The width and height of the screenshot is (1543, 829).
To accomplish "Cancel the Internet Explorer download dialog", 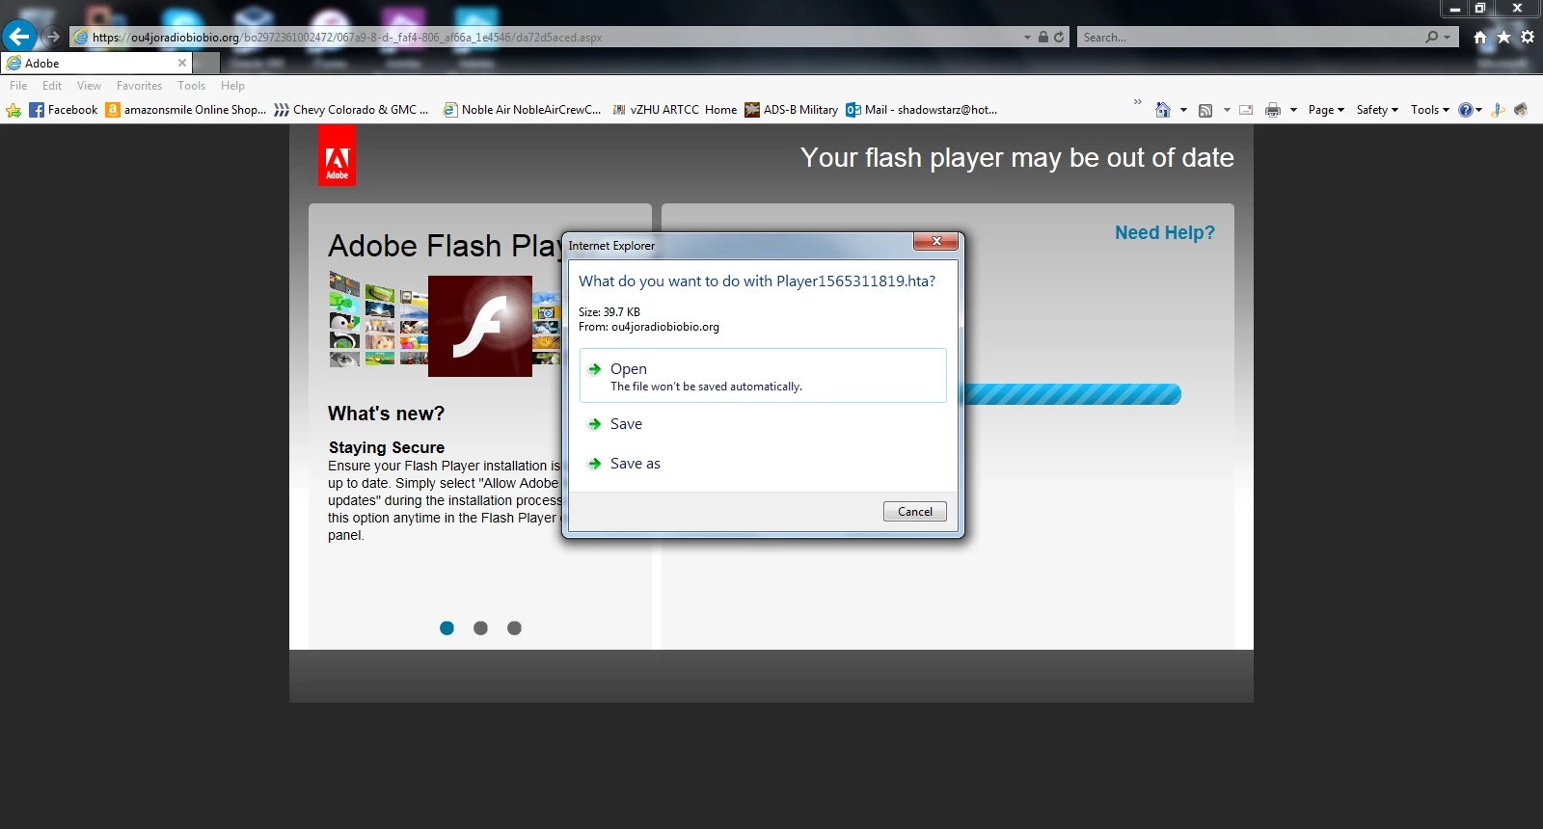I will [915, 512].
